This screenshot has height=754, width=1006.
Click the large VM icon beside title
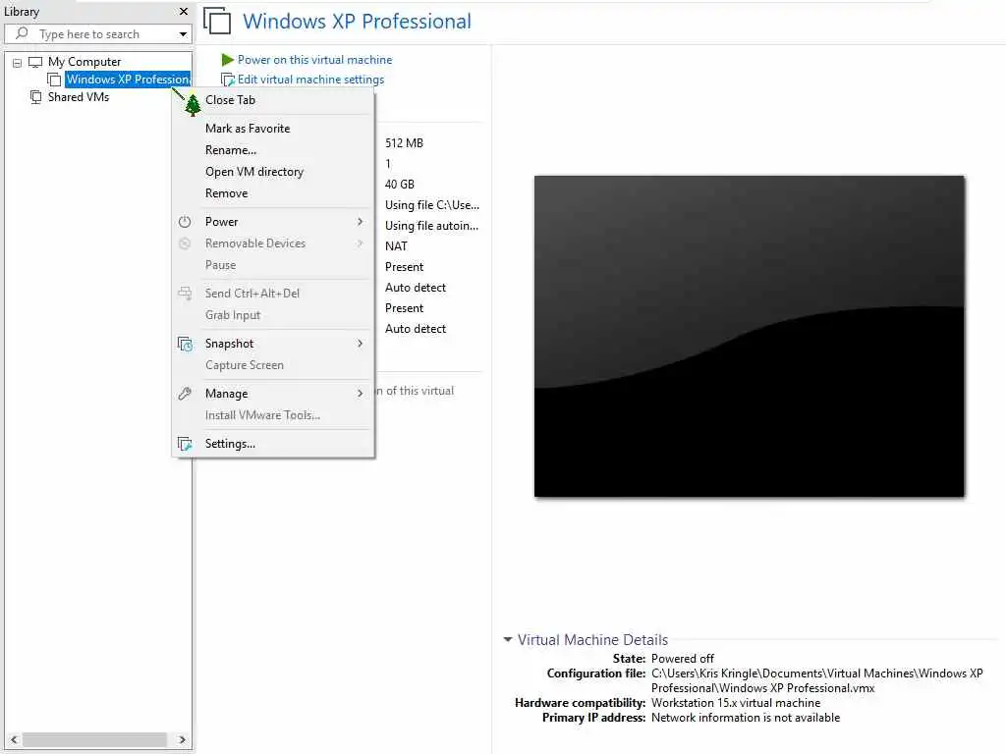pyautogui.click(x=217, y=21)
